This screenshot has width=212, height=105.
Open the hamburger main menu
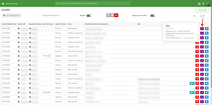coord(3,4)
